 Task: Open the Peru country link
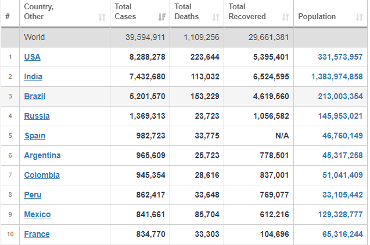coord(33,195)
